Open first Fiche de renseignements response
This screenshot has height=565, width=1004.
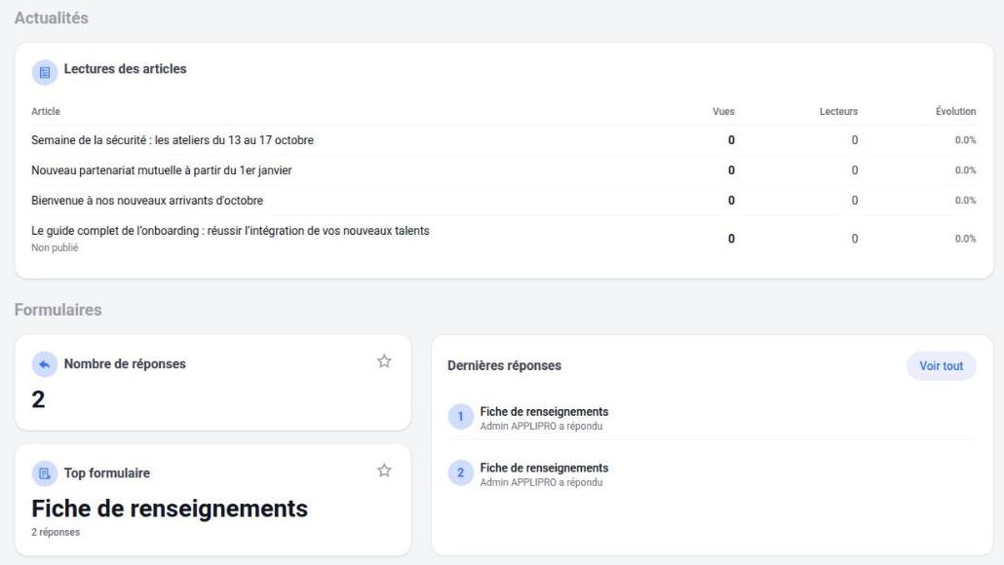(x=544, y=411)
